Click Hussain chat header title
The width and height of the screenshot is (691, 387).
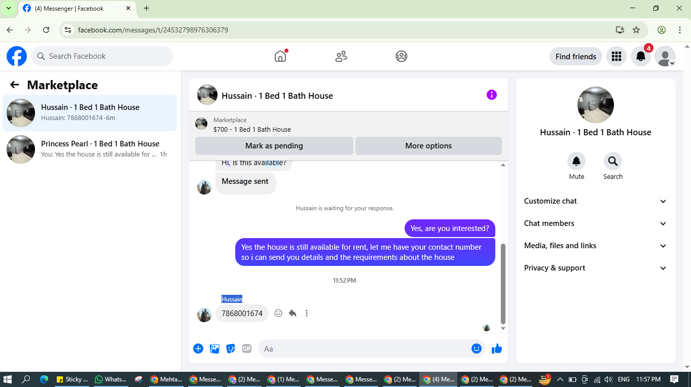tap(277, 96)
